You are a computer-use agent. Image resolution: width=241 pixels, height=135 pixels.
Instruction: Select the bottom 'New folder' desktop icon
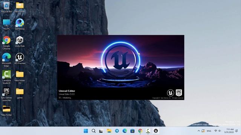[6, 111]
